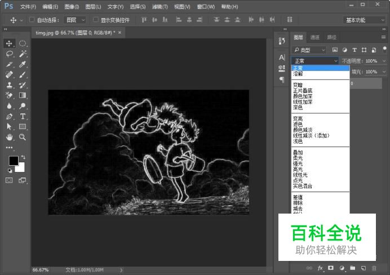The image size is (390, 275).
Task: Select the Healing Brush tool
Action: click(x=10, y=74)
